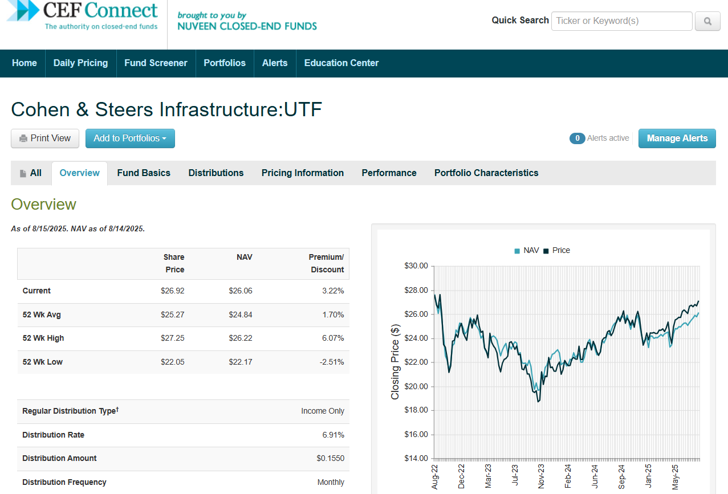The width and height of the screenshot is (728, 494).
Task: Click the 52 Wk Low discount -2.51%
Action: pos(331,362)
